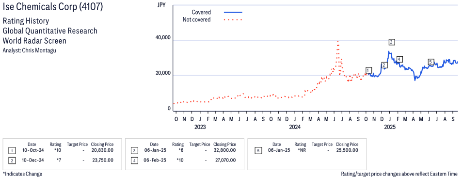Click the 2023 year label
This screenshot has height=177, width=463.
point(200,128)
